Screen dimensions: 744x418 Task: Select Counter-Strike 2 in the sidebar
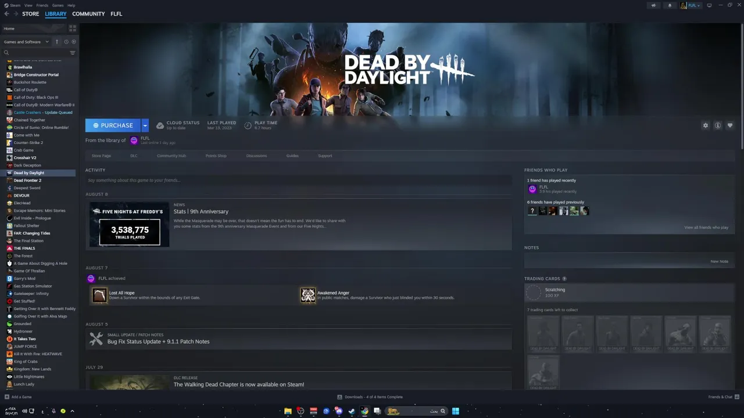[x=28, y=143]
